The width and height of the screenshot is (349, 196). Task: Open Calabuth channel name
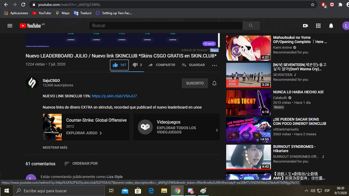tap(280, 98)
